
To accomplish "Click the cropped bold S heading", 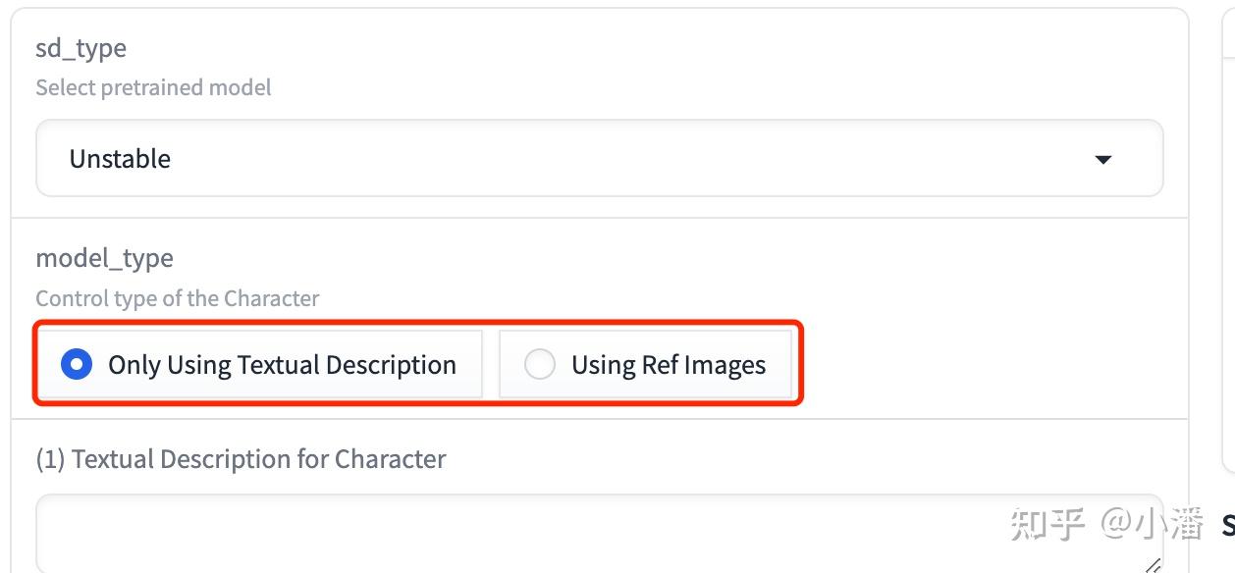I will (x=1228, y=526).
